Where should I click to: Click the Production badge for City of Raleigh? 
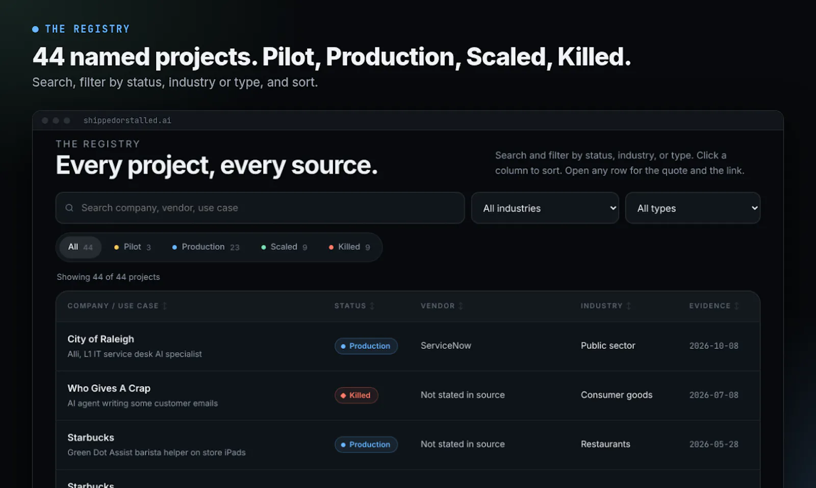click(366, 346)
